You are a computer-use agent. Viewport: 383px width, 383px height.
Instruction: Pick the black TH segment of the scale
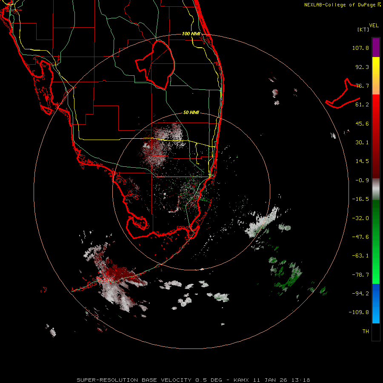[376, 332]
